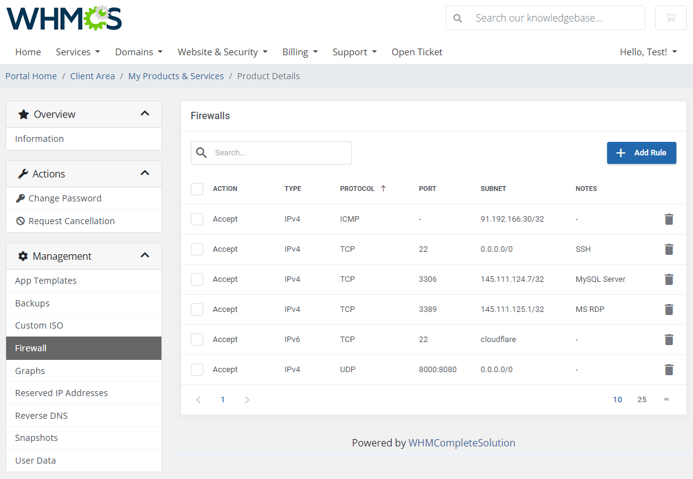
Task: Open App Templates in sidebar
Action: (x=83, y=281)
